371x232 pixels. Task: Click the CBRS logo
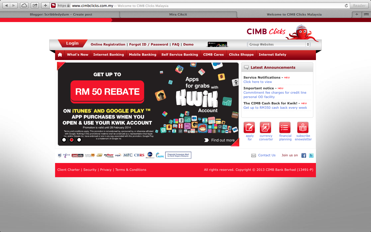tap(139, 155)
